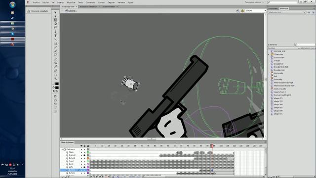Toggle visibility dot of Bullet1 layer

click(81, 173)
